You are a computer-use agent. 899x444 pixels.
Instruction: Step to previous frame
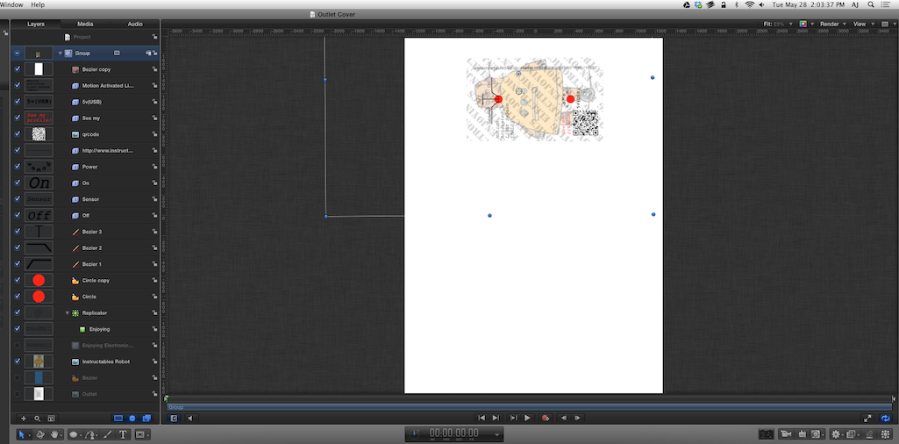[x=564, y=419]
